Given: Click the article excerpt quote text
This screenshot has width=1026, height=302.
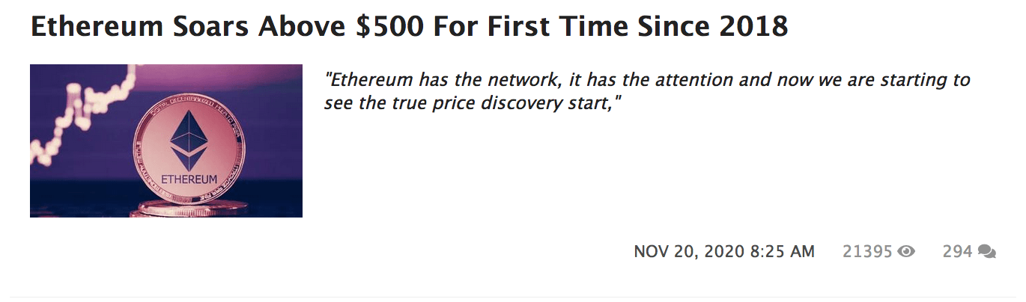Looking at the screenshot, I should pyautogui.click(x=646, y=90).
